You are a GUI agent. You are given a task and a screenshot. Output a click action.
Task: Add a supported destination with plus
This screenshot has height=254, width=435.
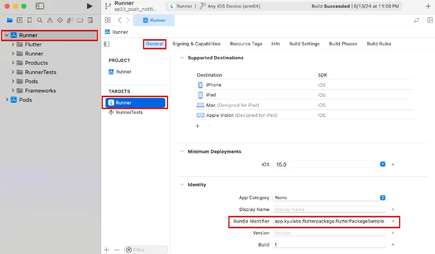(x=197, y=126)
